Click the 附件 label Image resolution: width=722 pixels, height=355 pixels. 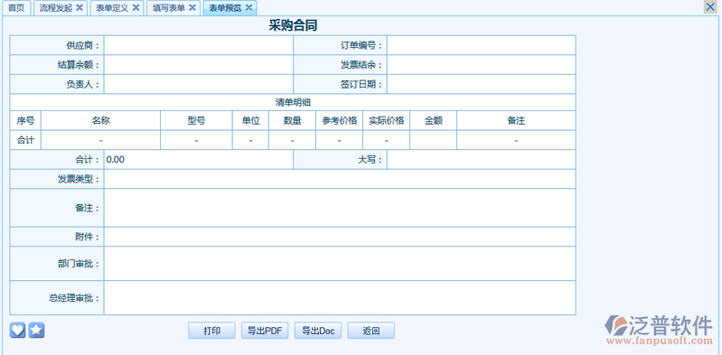(x=87, y=237)
